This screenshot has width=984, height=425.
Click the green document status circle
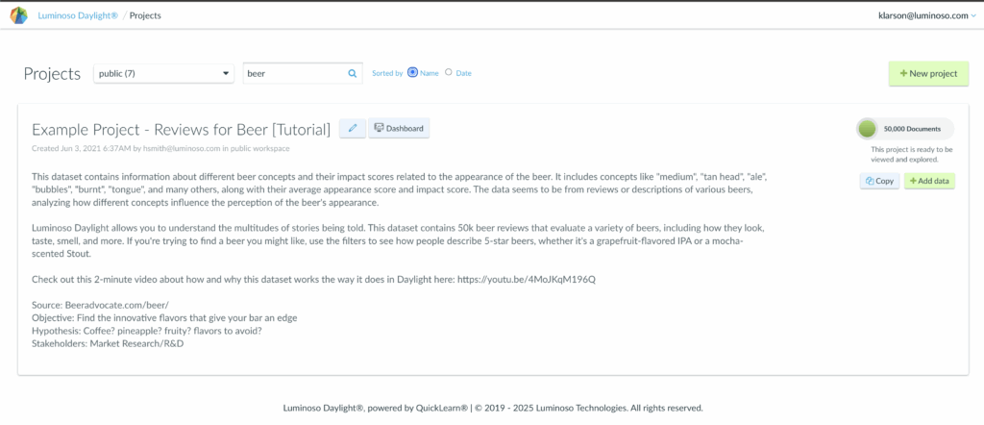(x=867, y=128)
